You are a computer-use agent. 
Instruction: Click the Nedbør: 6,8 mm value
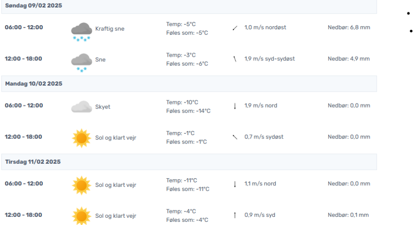click(x=348, y=27)
